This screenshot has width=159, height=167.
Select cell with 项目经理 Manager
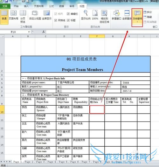[45, 118]
